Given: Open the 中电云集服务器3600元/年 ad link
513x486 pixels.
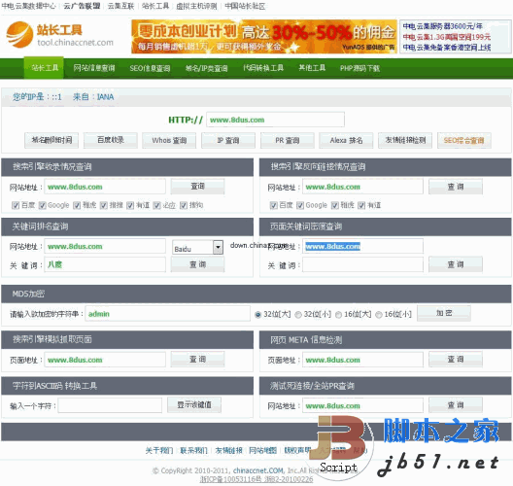Looking at the screenshot, I should (442, 26).
